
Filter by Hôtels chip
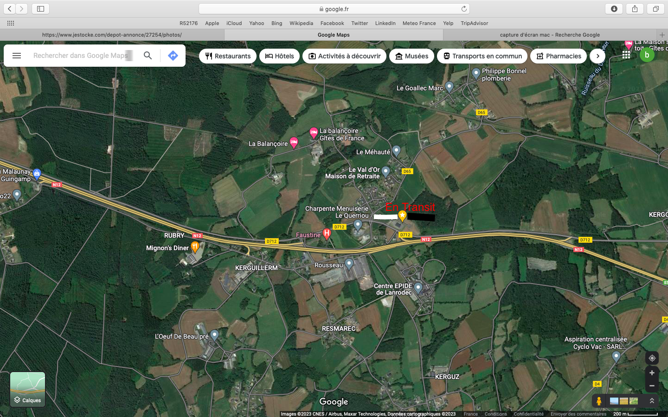tap(279, 56)
